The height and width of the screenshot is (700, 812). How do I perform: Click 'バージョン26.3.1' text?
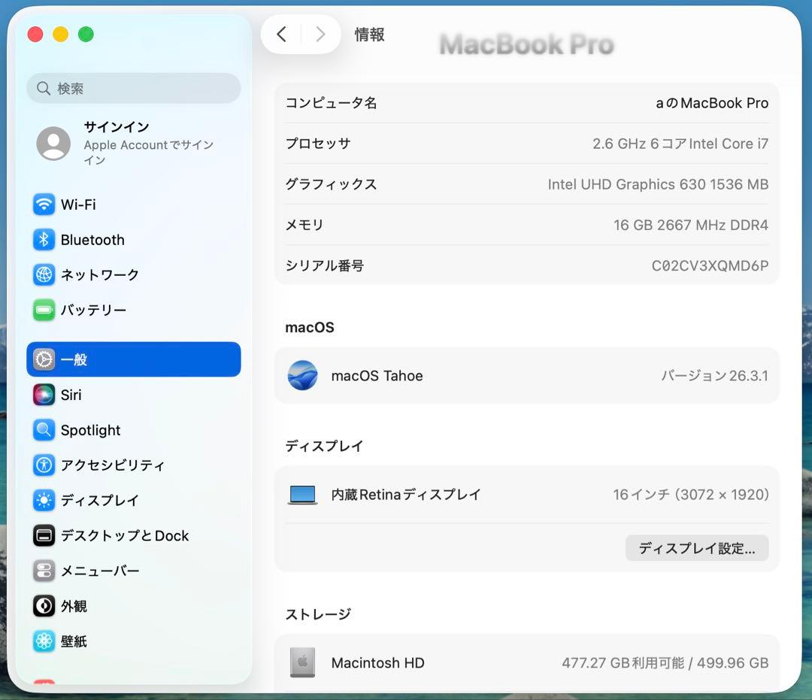715,375
